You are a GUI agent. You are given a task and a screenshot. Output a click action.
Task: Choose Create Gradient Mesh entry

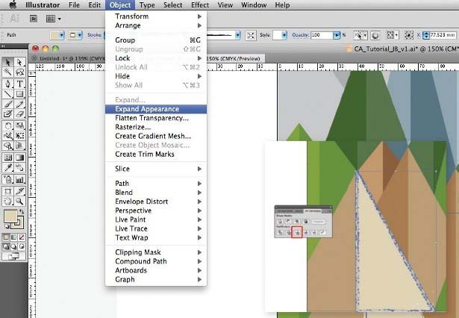156,136
